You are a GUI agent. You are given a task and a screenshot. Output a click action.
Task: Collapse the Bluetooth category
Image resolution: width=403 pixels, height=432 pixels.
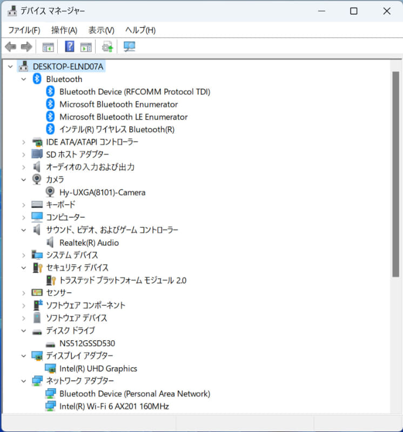pyautogui.click(x=24, y=79)
